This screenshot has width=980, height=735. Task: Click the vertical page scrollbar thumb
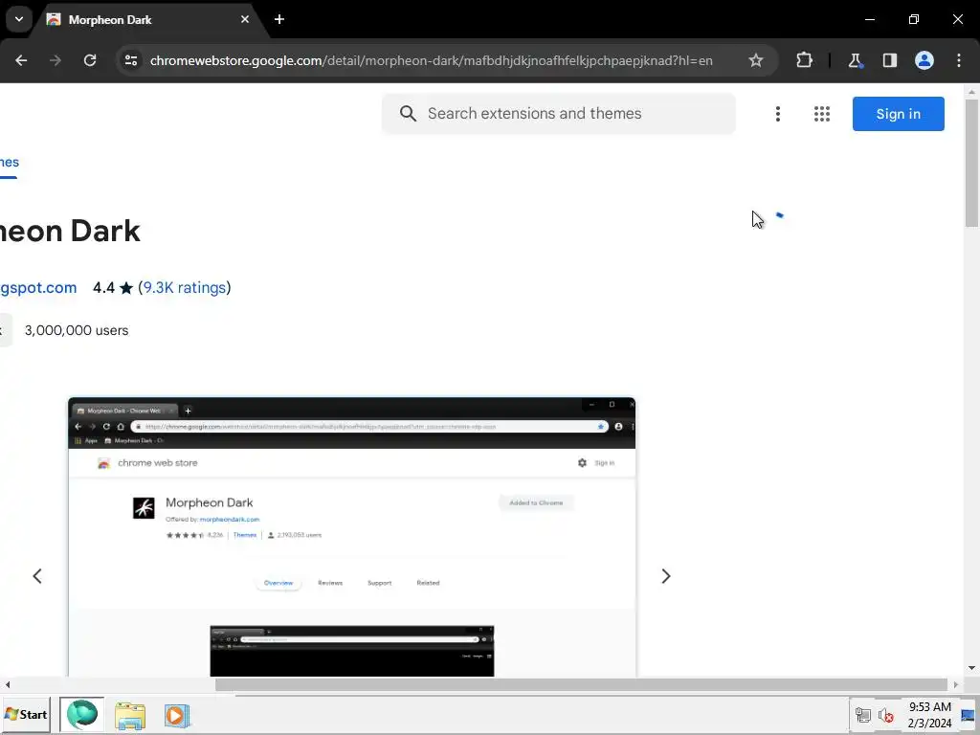point(972,163)
